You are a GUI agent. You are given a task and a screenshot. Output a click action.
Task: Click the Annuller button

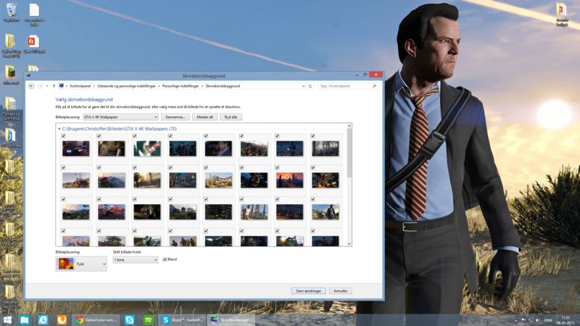[341, 291]
